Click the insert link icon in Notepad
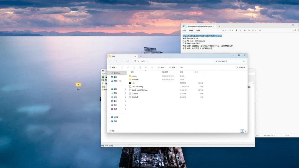Viewport: 299px width, 168px height. 249,30
